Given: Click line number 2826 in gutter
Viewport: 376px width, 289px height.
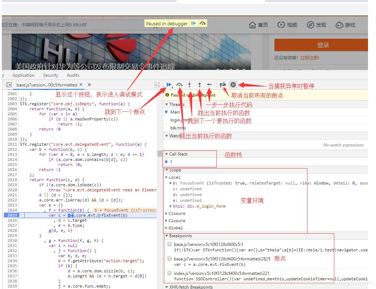Looking at the screenshot, I should [12, 220].
